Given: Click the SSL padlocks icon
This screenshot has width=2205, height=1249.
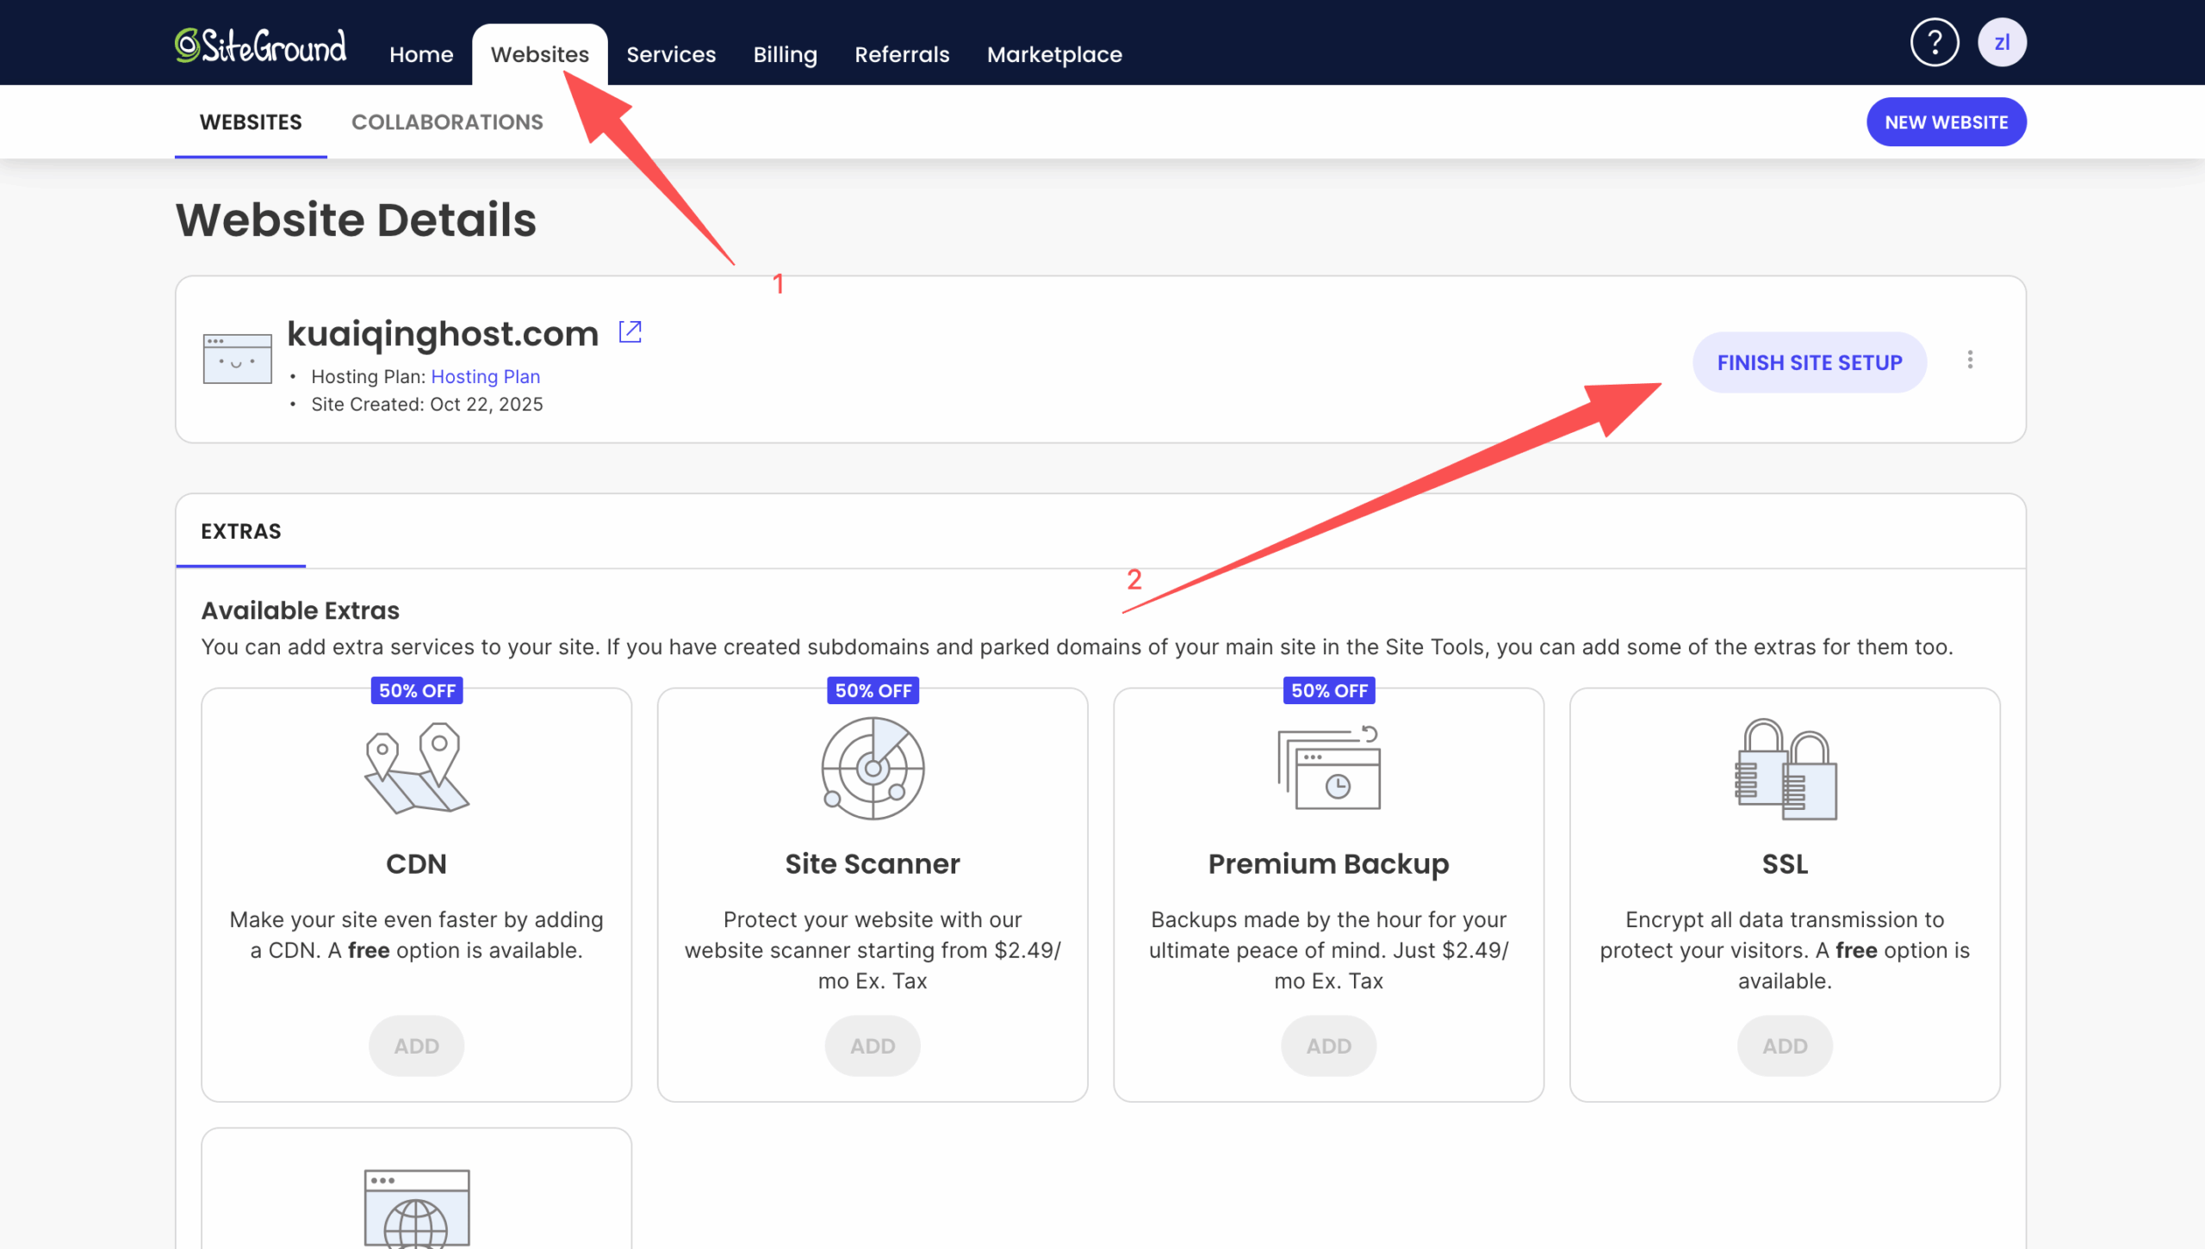Looking at the screenshot, I should (1785, 768).
